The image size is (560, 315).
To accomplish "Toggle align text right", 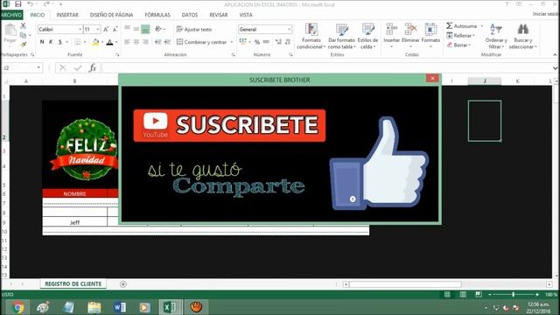I will tap(145, 42).
